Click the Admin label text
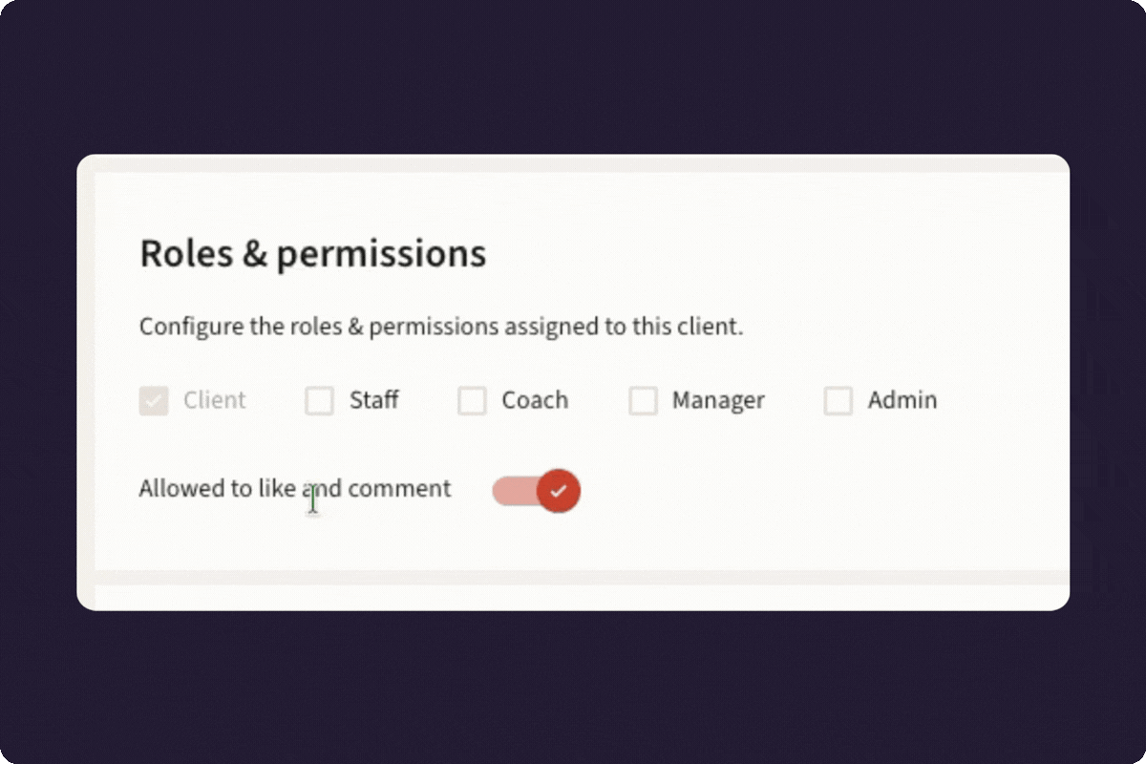The height and width of the screenshot is (764, 1146). pos(902,400)
